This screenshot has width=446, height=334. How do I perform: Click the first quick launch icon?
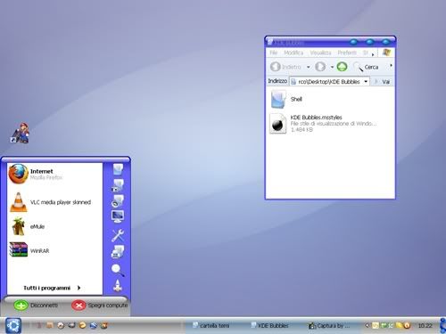click(x=38, y=326)
